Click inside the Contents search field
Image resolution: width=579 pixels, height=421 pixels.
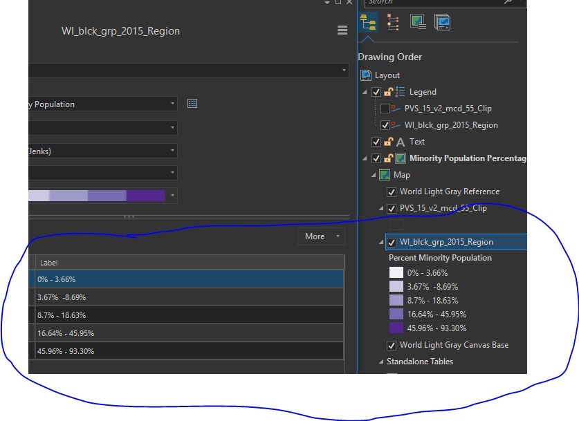pyautogui.click(x=434, y=2)
